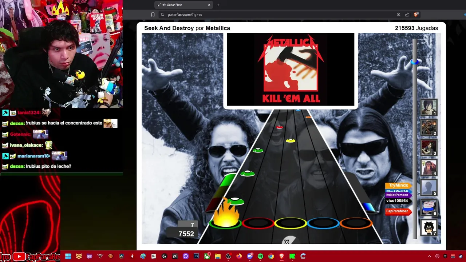466x262 pixels.
Task: Open Brave Shields lion icon
Action: tap(416, 15)
